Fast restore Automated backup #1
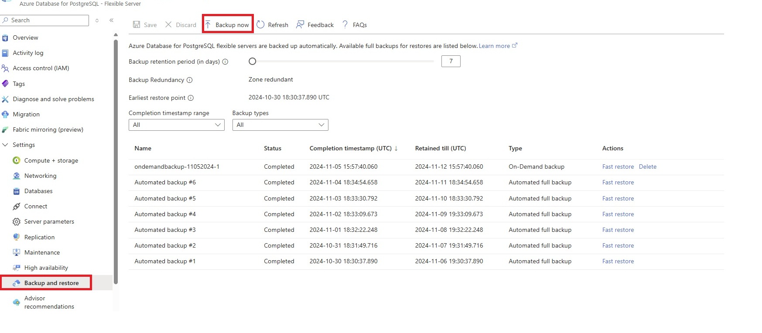This screenshot has width=762, height=333. click(x=618, y=262)
